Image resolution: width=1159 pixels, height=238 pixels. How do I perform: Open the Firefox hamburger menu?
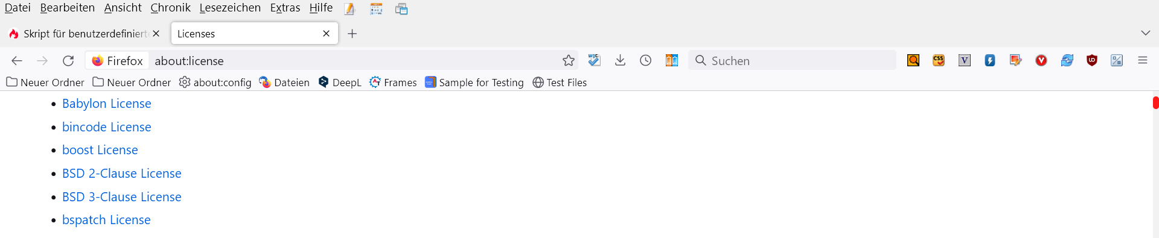point(1142,60)
